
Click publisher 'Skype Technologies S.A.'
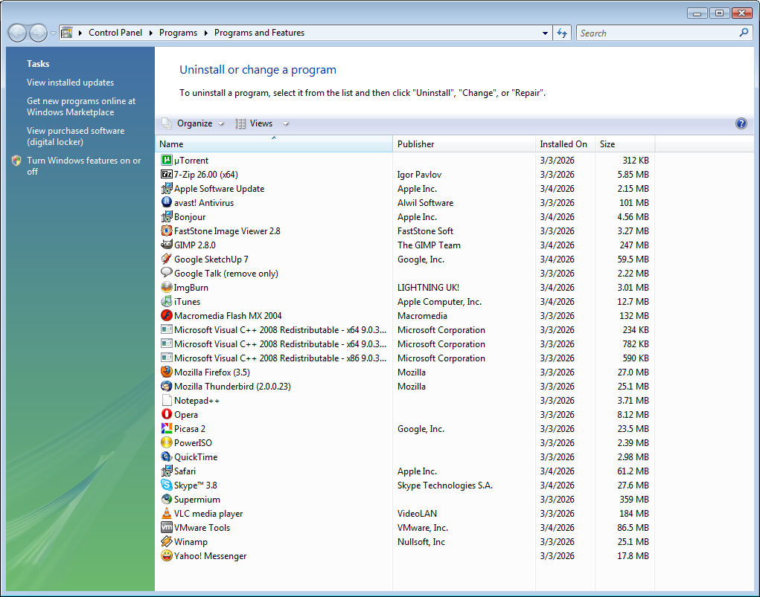click(445, 485)
